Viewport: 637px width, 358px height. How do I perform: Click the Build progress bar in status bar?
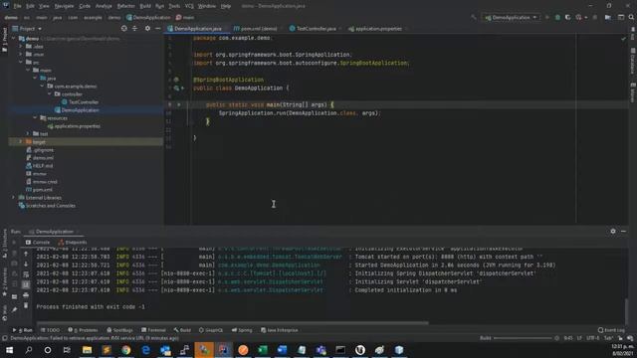click(x=523, y=338)
